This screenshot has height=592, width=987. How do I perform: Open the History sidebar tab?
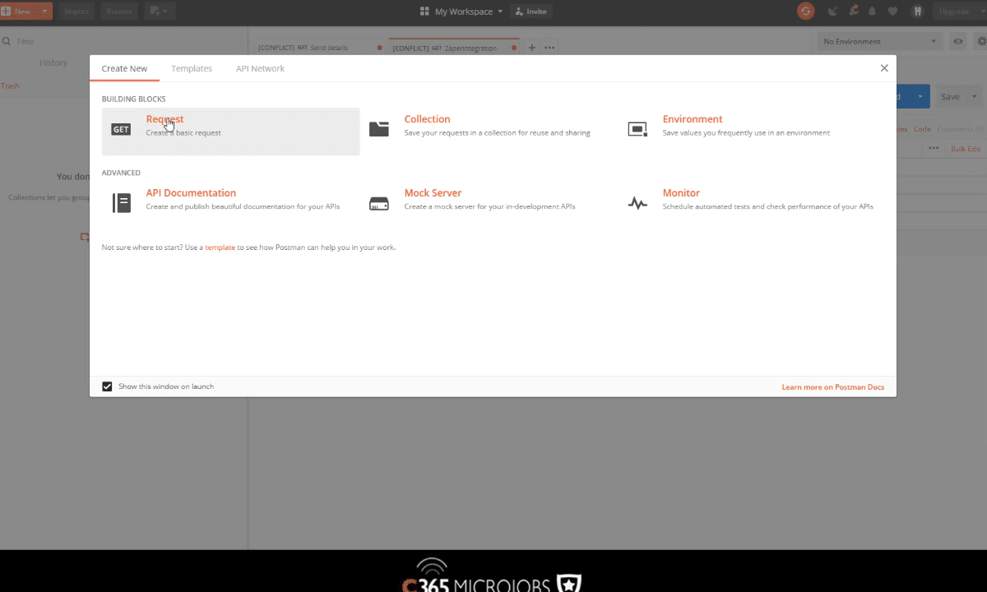(53, 62)
